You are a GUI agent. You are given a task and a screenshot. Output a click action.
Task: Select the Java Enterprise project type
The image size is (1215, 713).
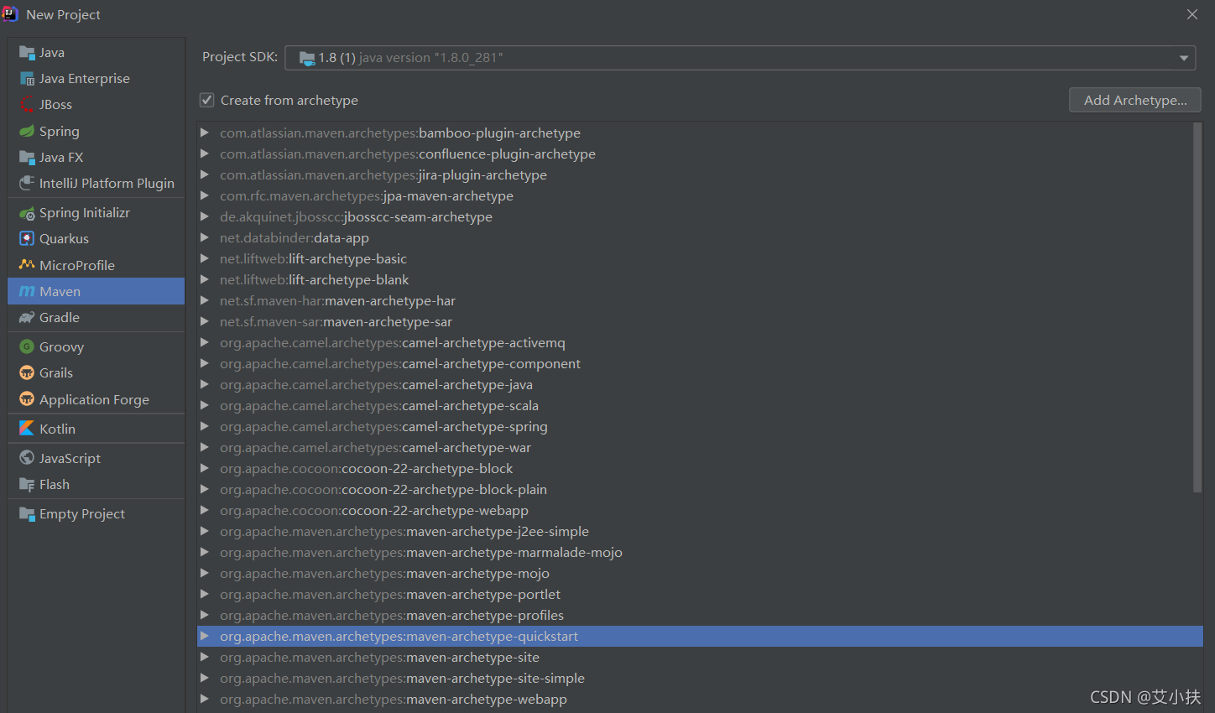coord(96,79)
